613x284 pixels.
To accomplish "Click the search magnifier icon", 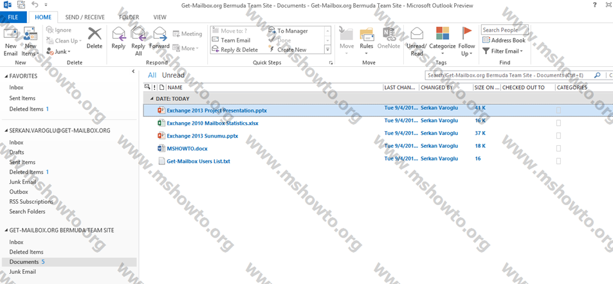I will tap(597, 75).
